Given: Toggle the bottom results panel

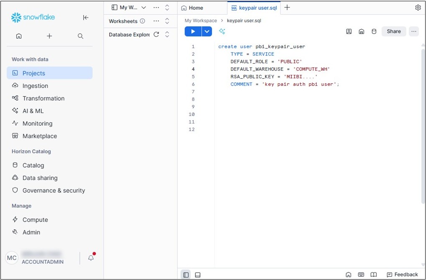Looking at the screenshot, I should coord(198,275).
